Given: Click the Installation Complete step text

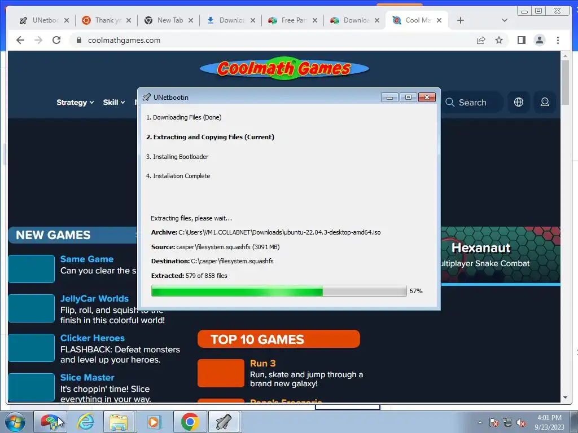Looking at the screenshot, I should pyautogui.click(x=178, y=176).
